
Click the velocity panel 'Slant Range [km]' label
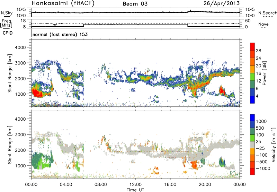click(10, 145)
